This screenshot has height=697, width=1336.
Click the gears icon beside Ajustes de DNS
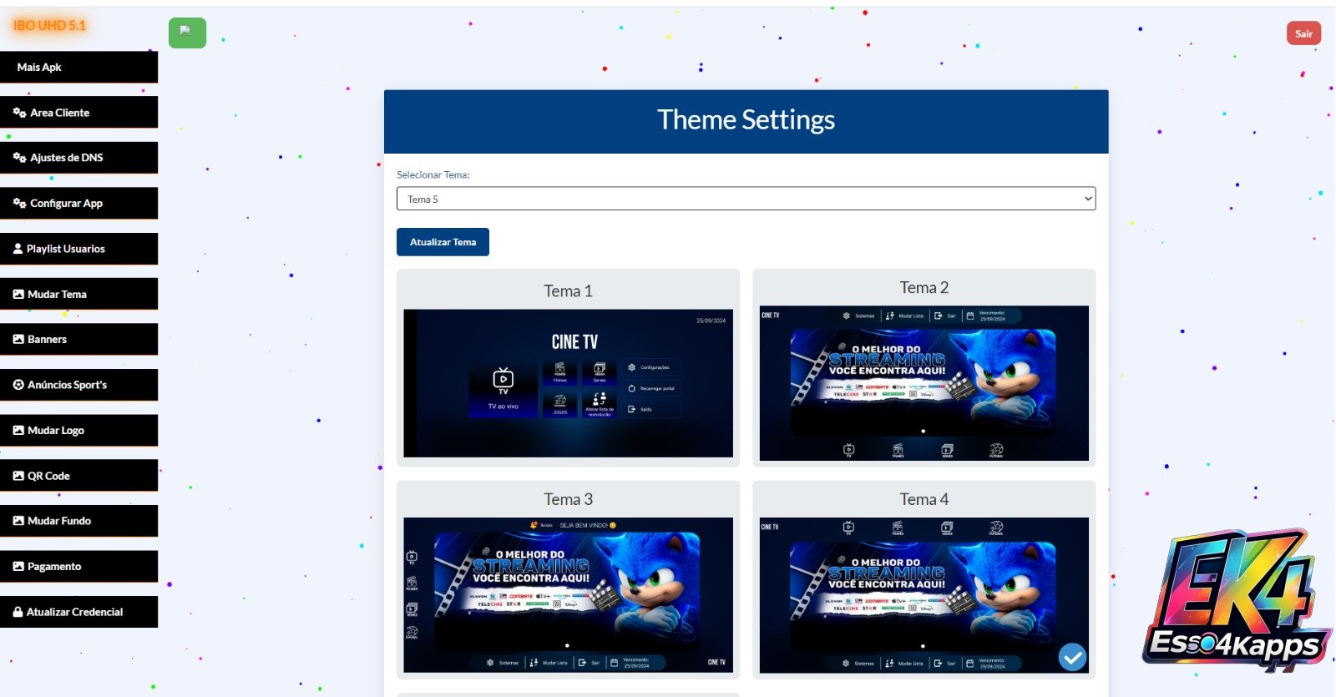pos(19,158)
